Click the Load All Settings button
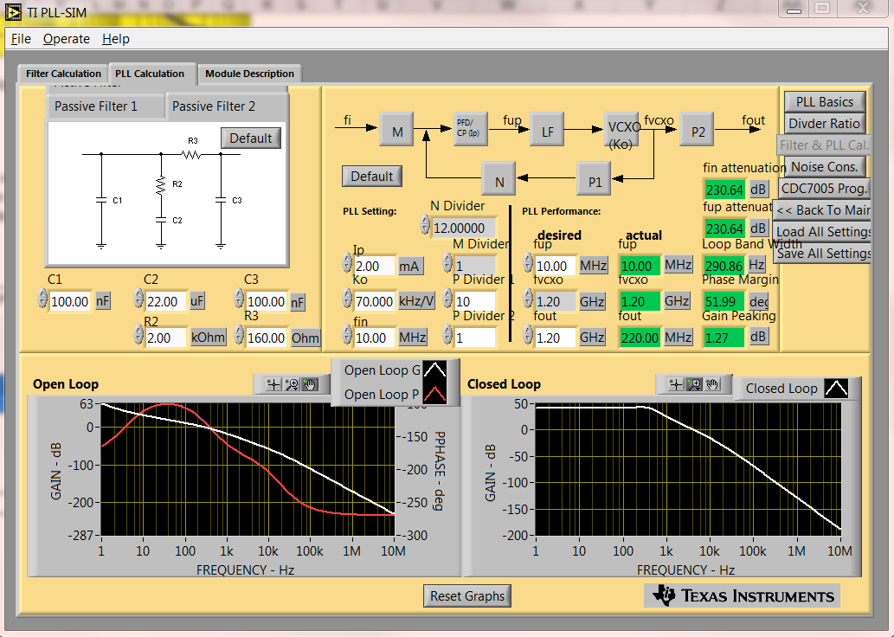Viewport: 894px width, 637px height. [x=823, y=232]
